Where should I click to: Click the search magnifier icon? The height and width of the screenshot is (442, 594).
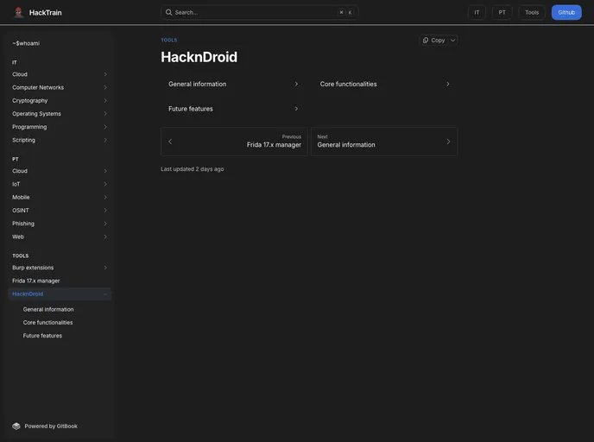tap(169, 12)
